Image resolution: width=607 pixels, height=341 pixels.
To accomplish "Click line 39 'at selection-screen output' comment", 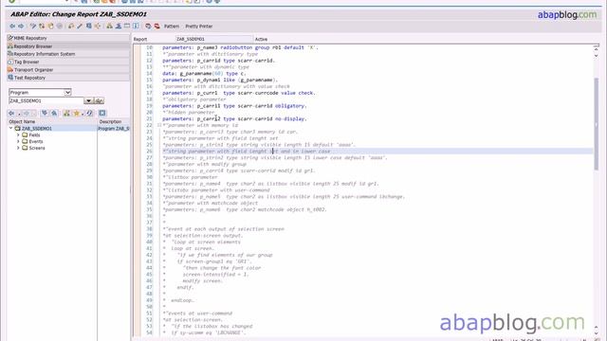I will coord(203,236).
